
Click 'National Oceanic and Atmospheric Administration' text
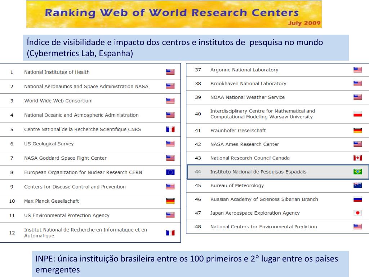(x=81, y=115)
